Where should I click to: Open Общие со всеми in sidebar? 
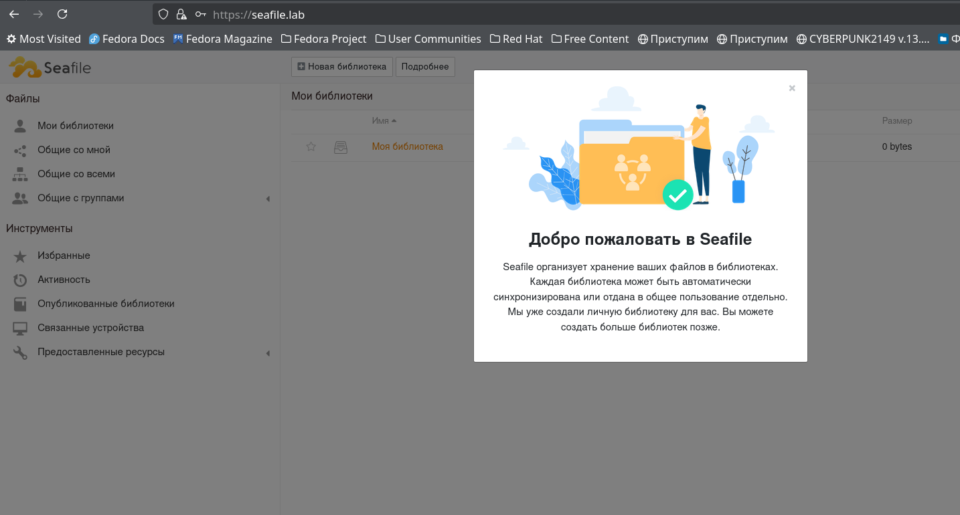76,174
